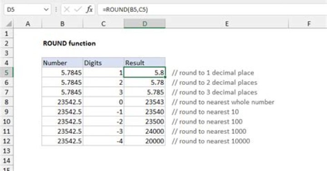This screenshot has width=327, height=171.
Task: Click comment 'round to nearest 10'
Action: pos(205,112)
